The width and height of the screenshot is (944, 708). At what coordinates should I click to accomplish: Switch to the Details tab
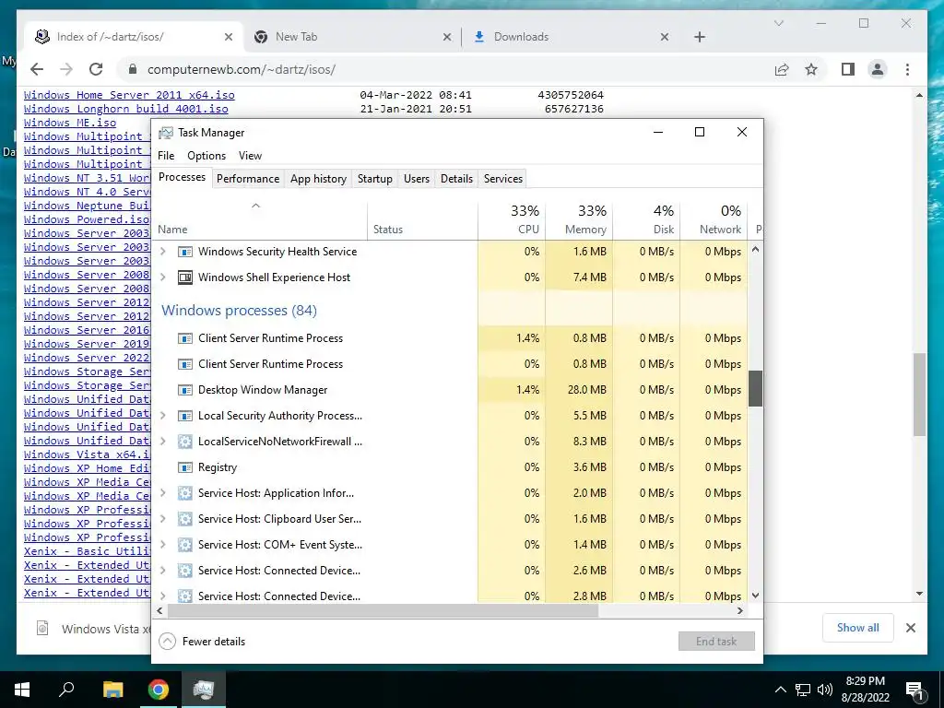456,179
